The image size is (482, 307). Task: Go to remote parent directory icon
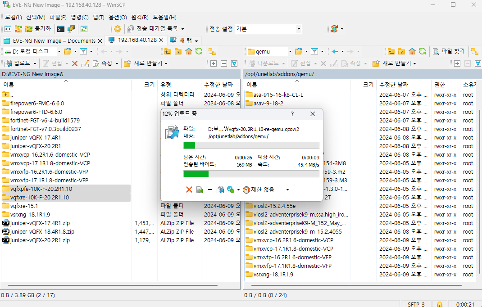pos(391,51)
